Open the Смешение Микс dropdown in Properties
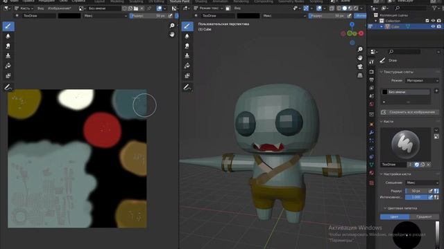444x249 pixels. tap(422, 183)
